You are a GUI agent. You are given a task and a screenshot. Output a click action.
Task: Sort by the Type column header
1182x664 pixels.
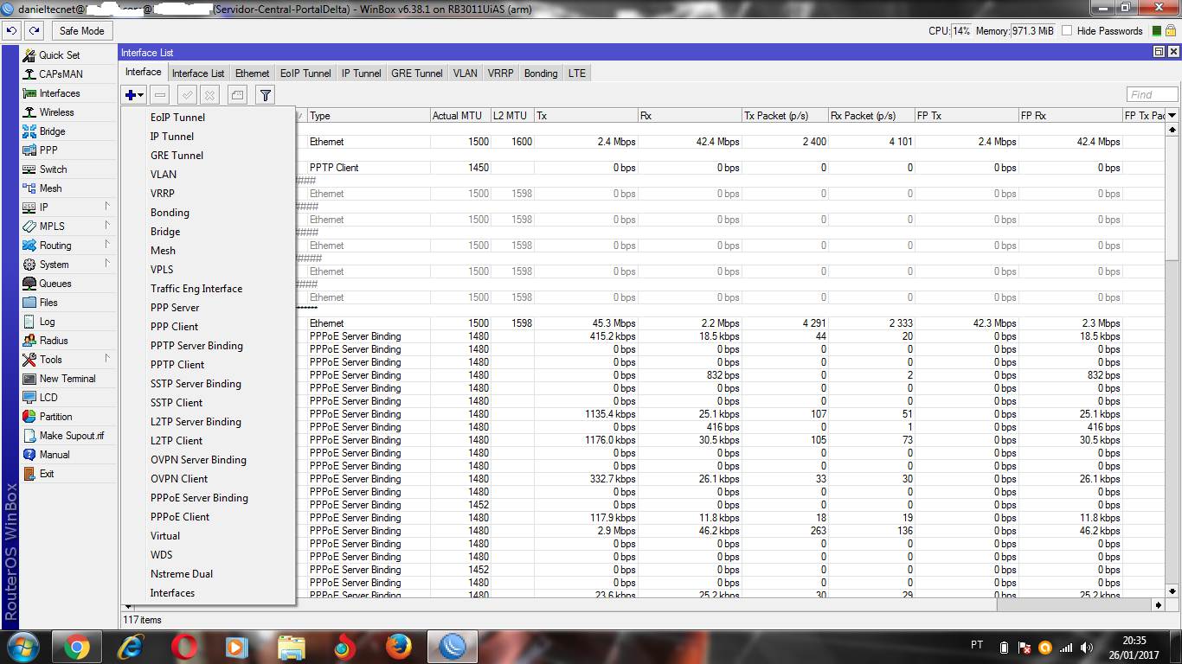pos(369,116)
